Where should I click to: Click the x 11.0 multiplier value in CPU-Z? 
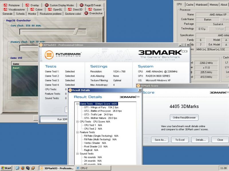pyautogui.click(x=206, y=68)
